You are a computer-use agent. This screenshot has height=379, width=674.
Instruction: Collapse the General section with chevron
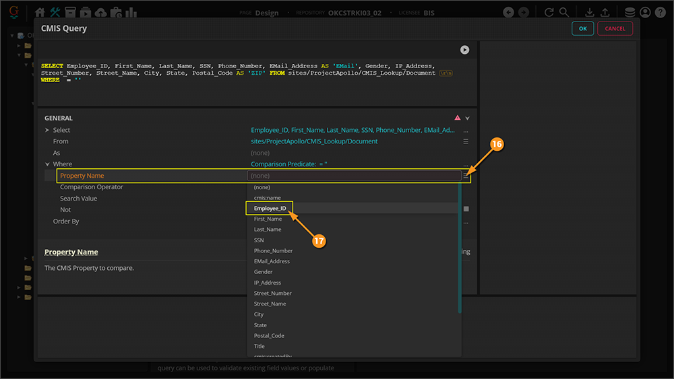pos(468,118)
